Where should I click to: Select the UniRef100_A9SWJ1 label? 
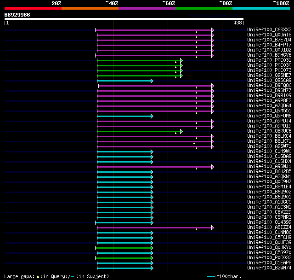(269, 167)
